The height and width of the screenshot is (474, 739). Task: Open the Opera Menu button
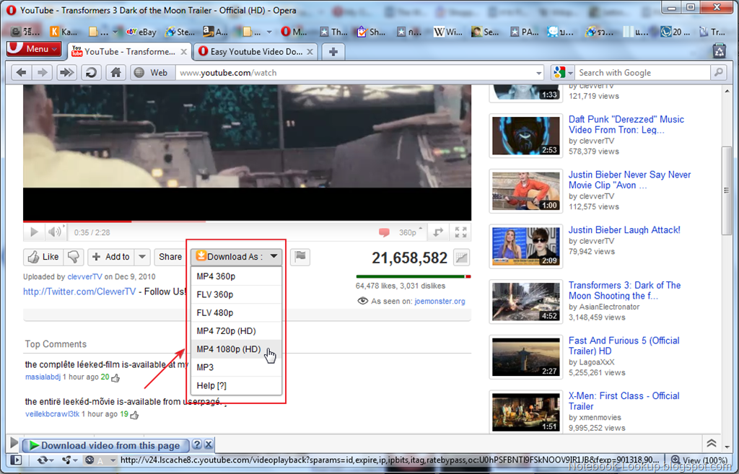coord(33,48)
